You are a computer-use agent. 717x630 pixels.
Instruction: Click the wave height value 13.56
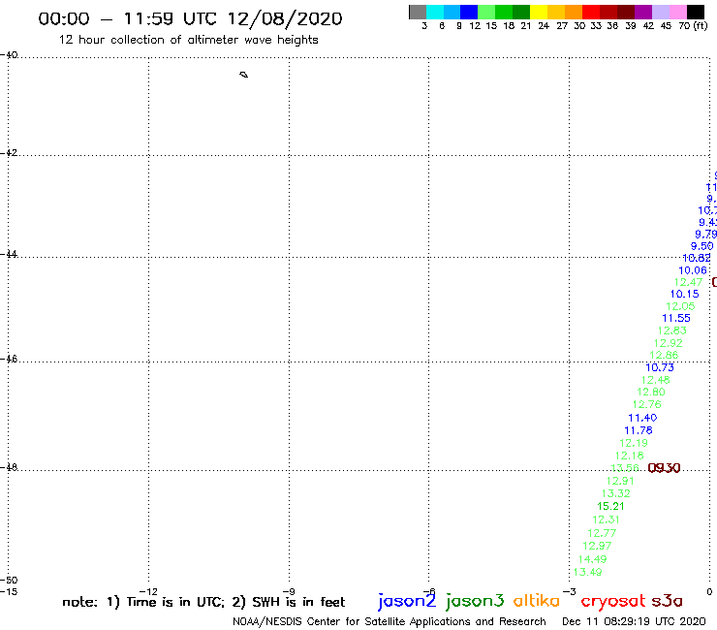625,468
